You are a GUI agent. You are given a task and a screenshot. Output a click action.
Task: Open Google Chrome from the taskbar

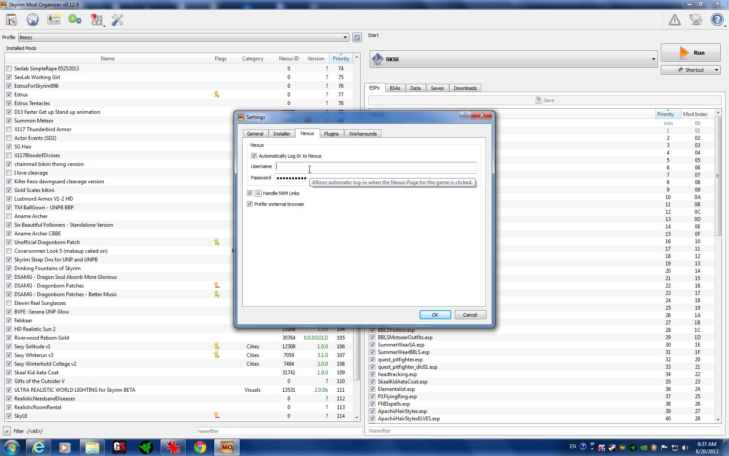(x=200, y=447)
